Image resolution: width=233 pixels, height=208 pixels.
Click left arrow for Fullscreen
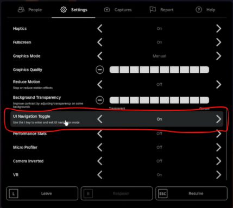click(100, 42)
